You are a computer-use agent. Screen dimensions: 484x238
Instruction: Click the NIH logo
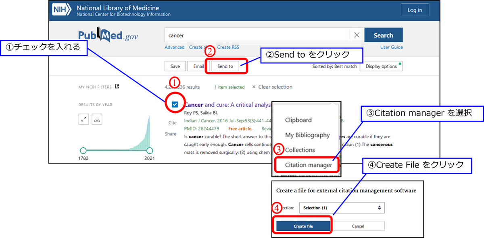(61, 10)
